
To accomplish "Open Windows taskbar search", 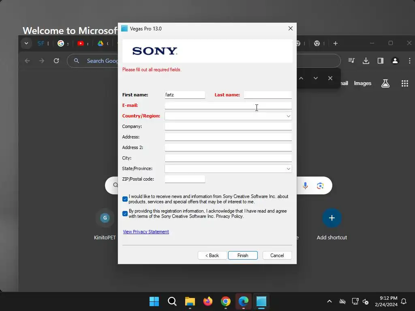I will [172, 301].
